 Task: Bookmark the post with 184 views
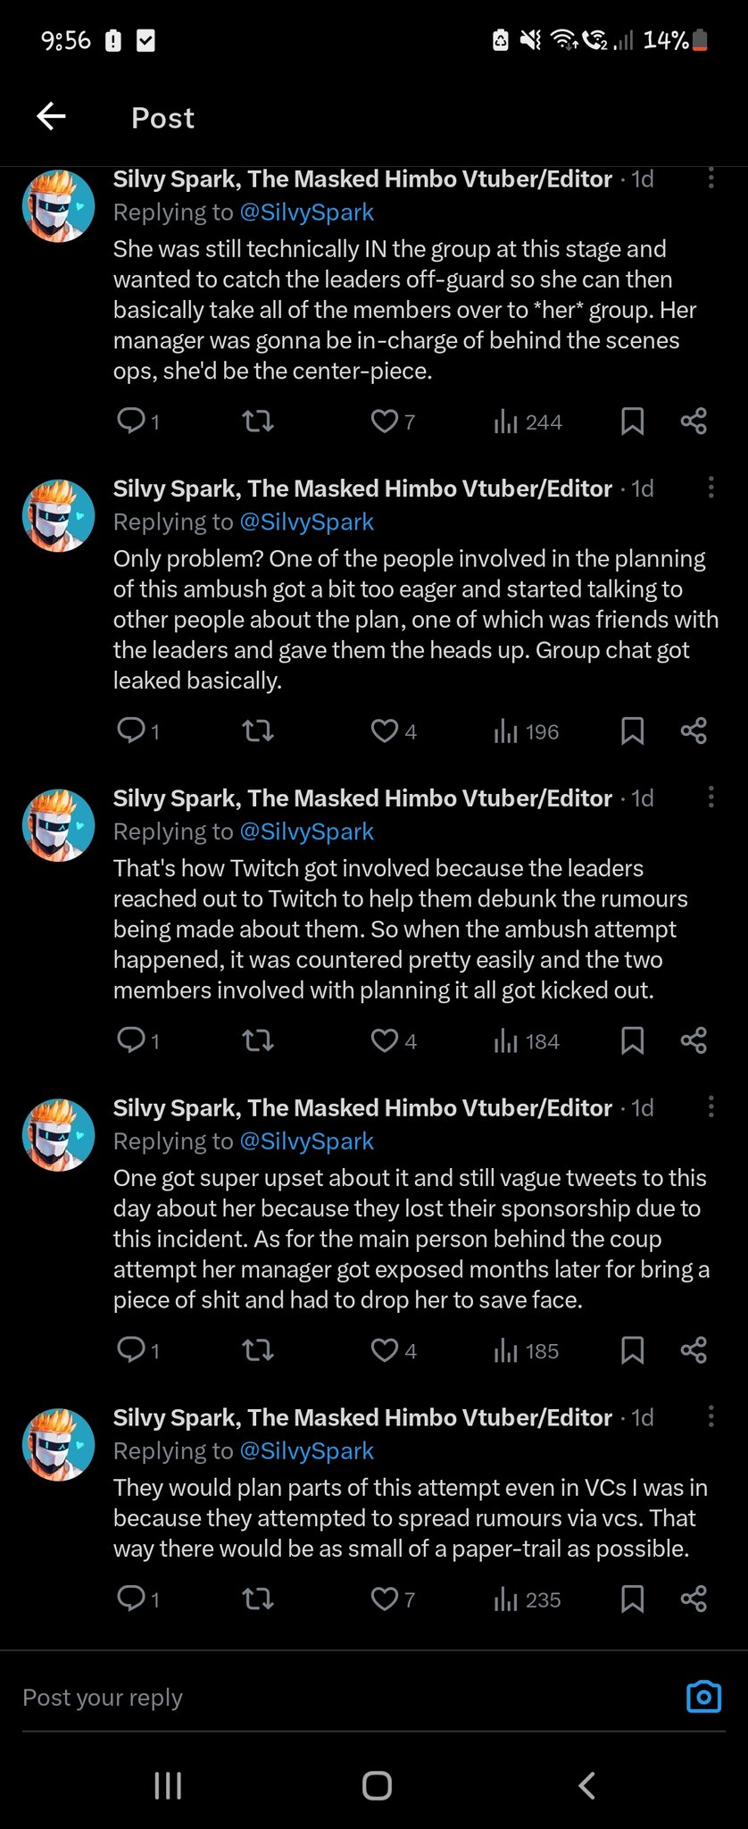(632, 1040)
